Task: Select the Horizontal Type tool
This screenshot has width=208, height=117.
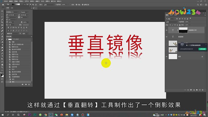Action: point(2,56)
